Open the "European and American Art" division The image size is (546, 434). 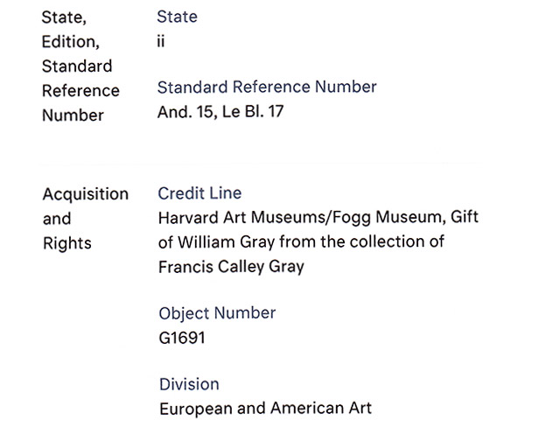(x=265, y=409)
